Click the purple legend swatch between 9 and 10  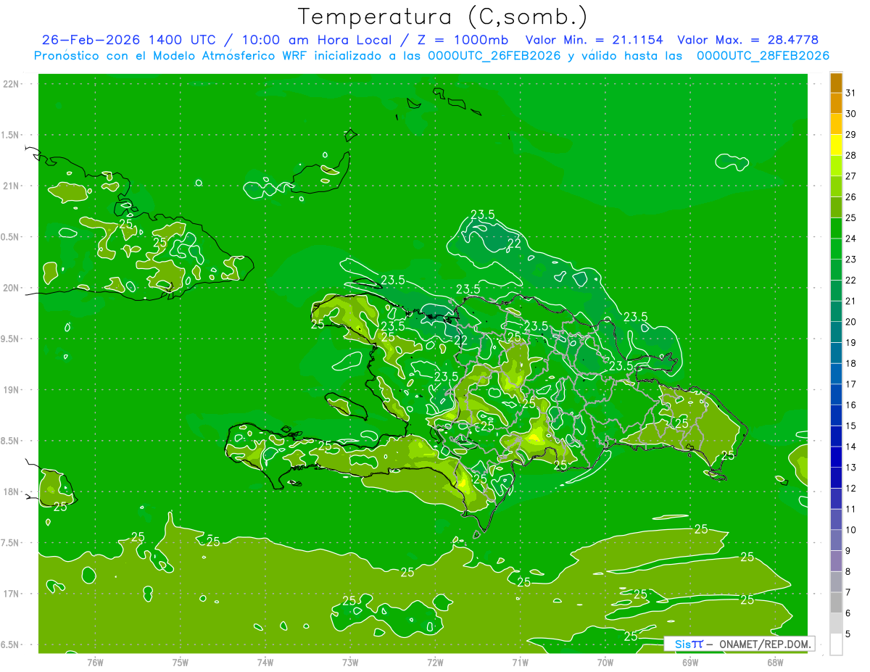pos(836,540)
